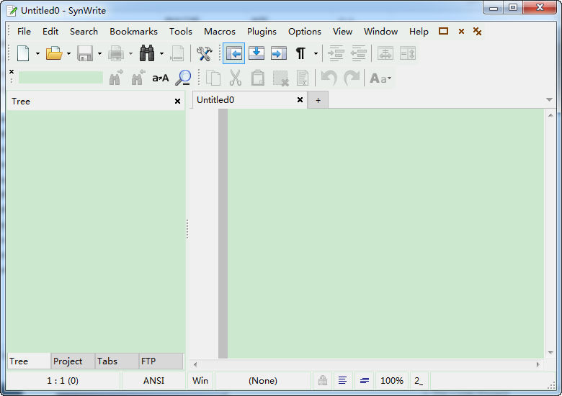Click the Delete selection icon
This screenshot has height=396, width=562.
click(x=280, y=78)
